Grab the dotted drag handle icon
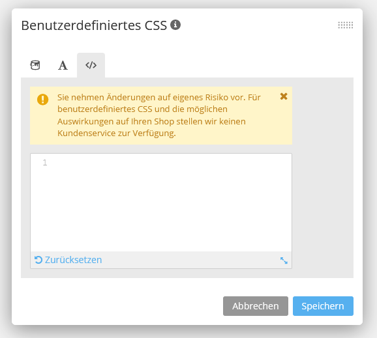The width and height of the screenshot is (377, 338). 346,25
